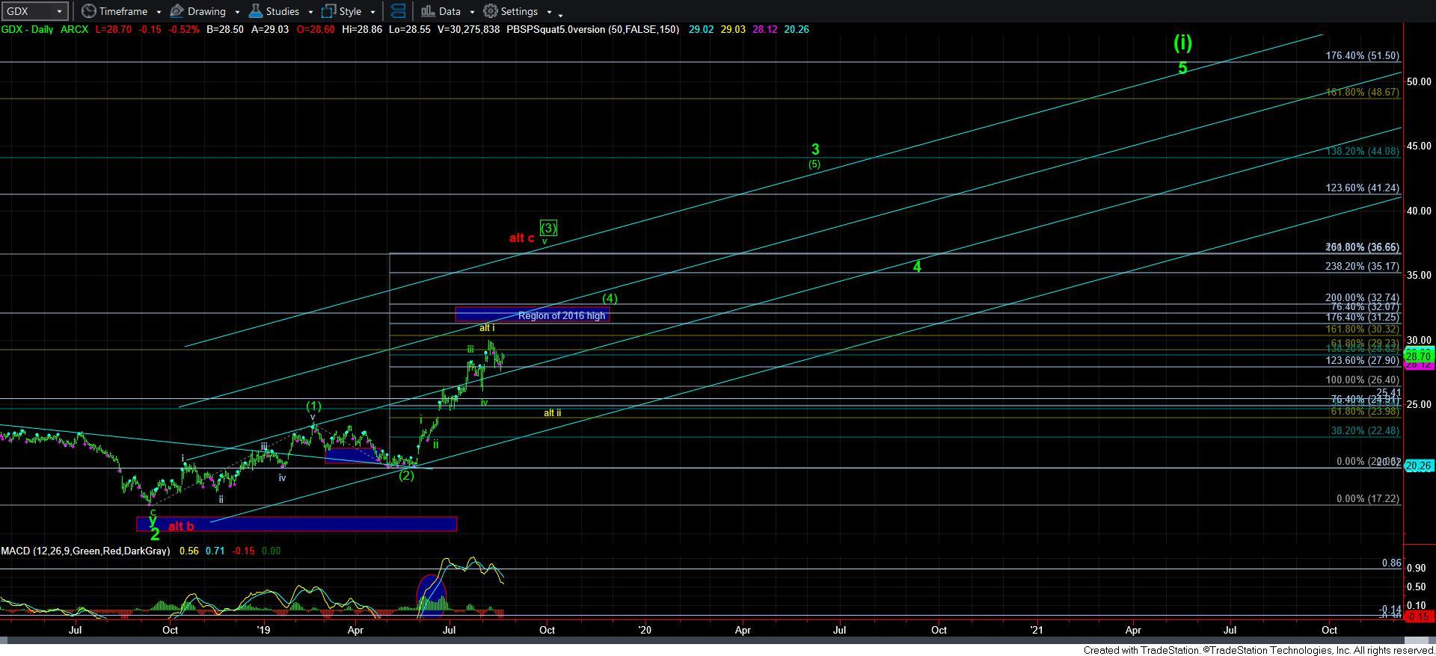Click the 20.26 cyan price tag on axis
Viewport: 1436px width, 656px height.
[1419, 465]
